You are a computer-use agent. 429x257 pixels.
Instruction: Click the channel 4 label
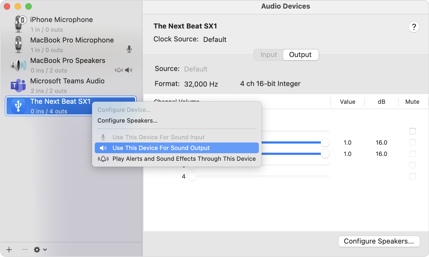tap(184, 177)
